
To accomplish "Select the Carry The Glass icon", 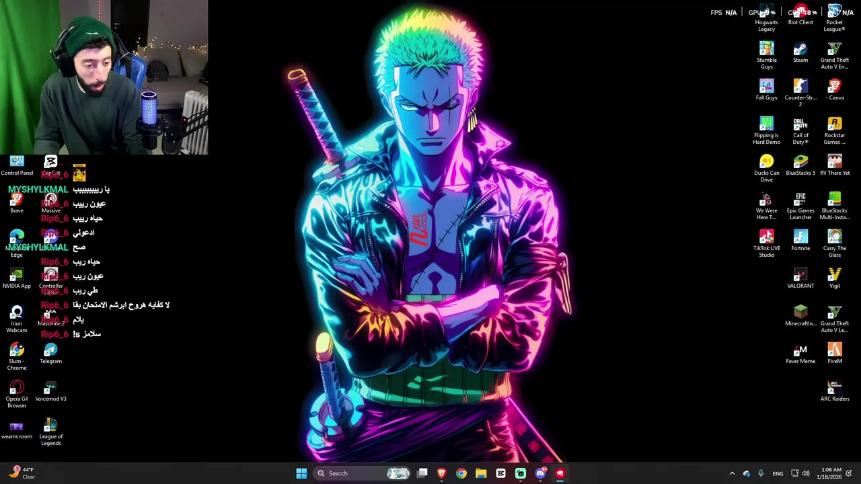I will (x=834, y=244).
